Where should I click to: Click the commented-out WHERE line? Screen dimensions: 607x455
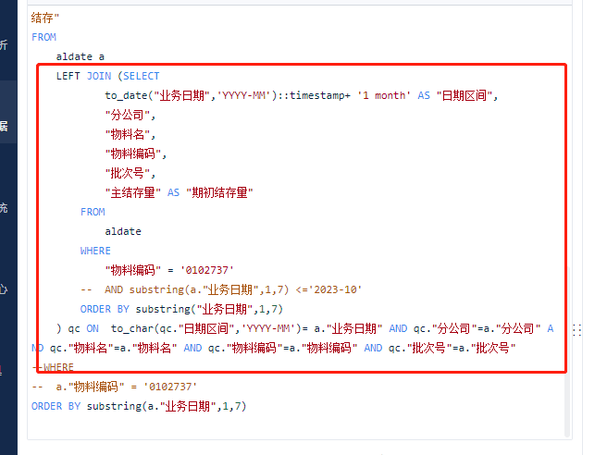tap(53, 367)
